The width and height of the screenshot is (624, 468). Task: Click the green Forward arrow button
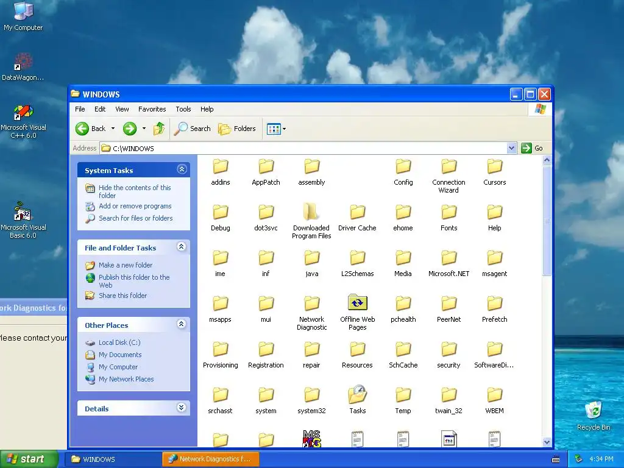click(130, 129)
